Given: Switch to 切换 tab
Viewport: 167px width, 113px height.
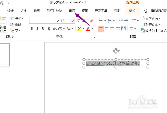Looking at the screenshot, I should click(24, 11).
